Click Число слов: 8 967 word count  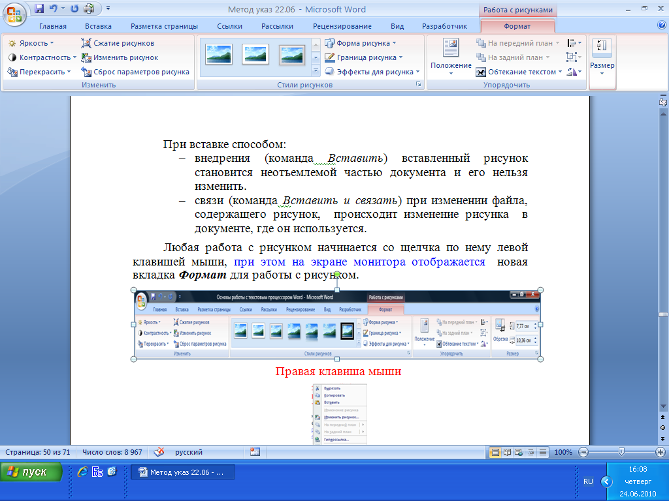tap(112, 453)
